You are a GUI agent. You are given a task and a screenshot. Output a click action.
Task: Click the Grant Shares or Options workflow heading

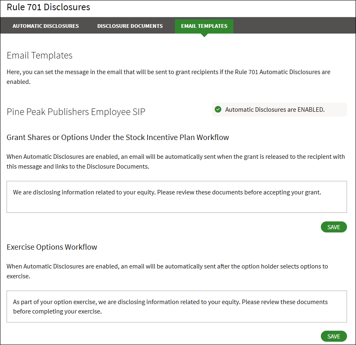(x=118, y=138)
